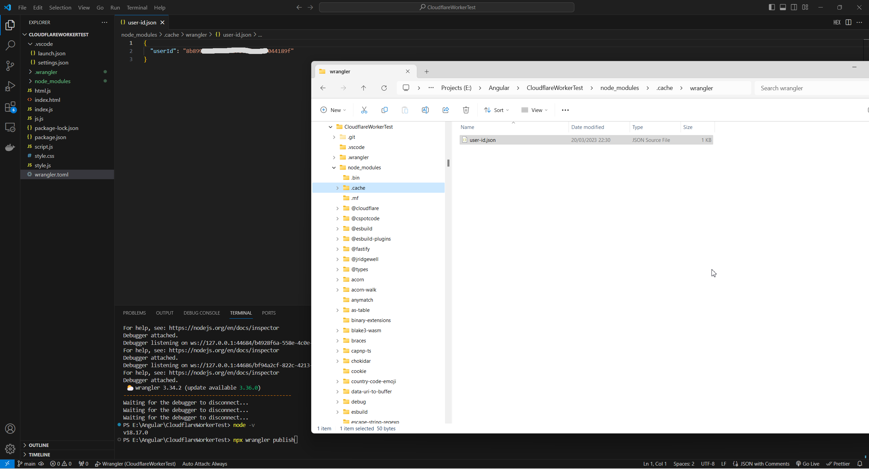Click Refresh icon in File Explorer

384,88
